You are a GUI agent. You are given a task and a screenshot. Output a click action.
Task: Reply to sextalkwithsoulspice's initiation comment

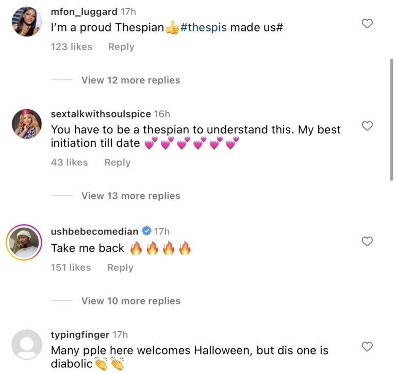[118, 162]
